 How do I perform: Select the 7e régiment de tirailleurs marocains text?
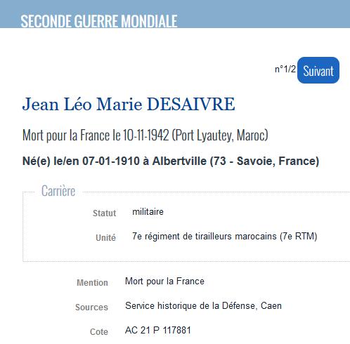tap(205, 236)
